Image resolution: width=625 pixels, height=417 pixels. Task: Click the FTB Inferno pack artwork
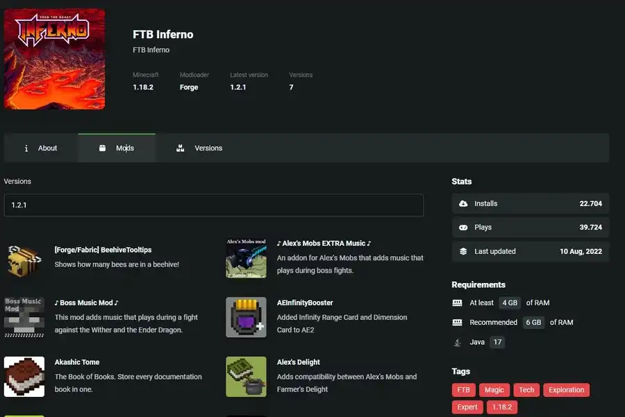pos(55,59)
